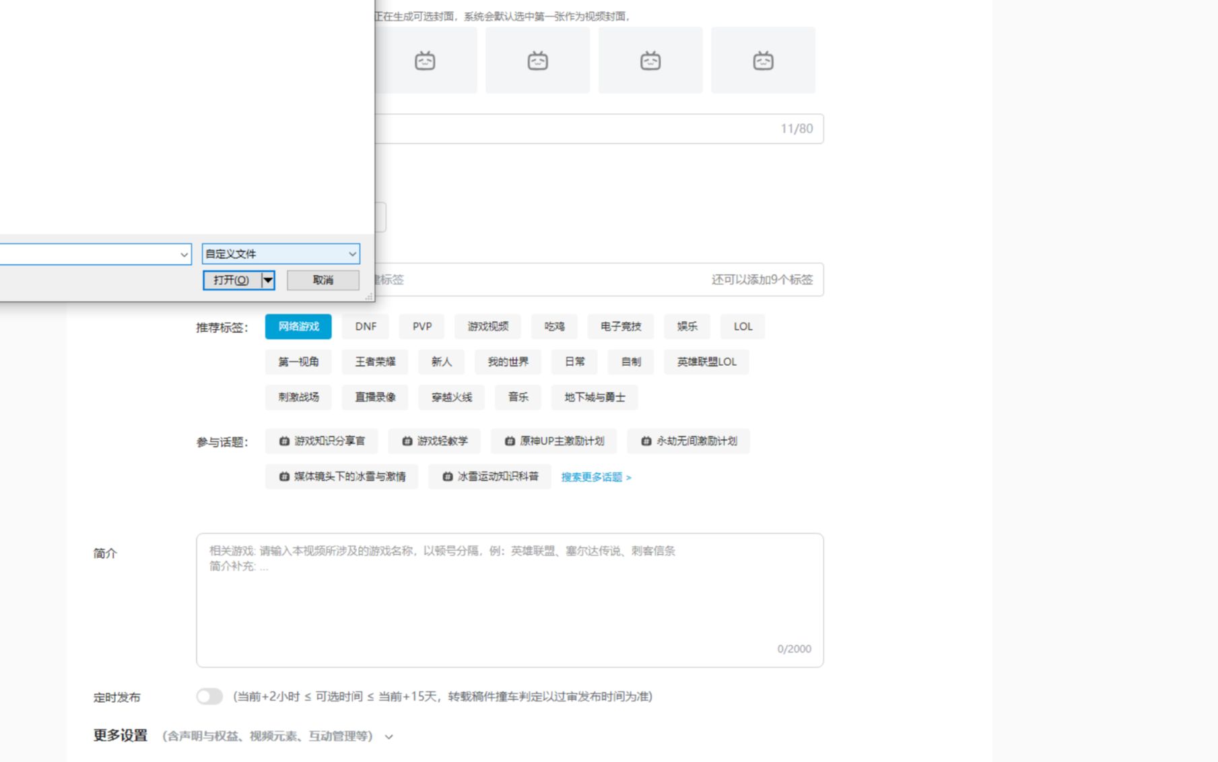Join the 媒体镜头下的冰雪与激情 topic

pyautogui.click(x=342, y=477)
